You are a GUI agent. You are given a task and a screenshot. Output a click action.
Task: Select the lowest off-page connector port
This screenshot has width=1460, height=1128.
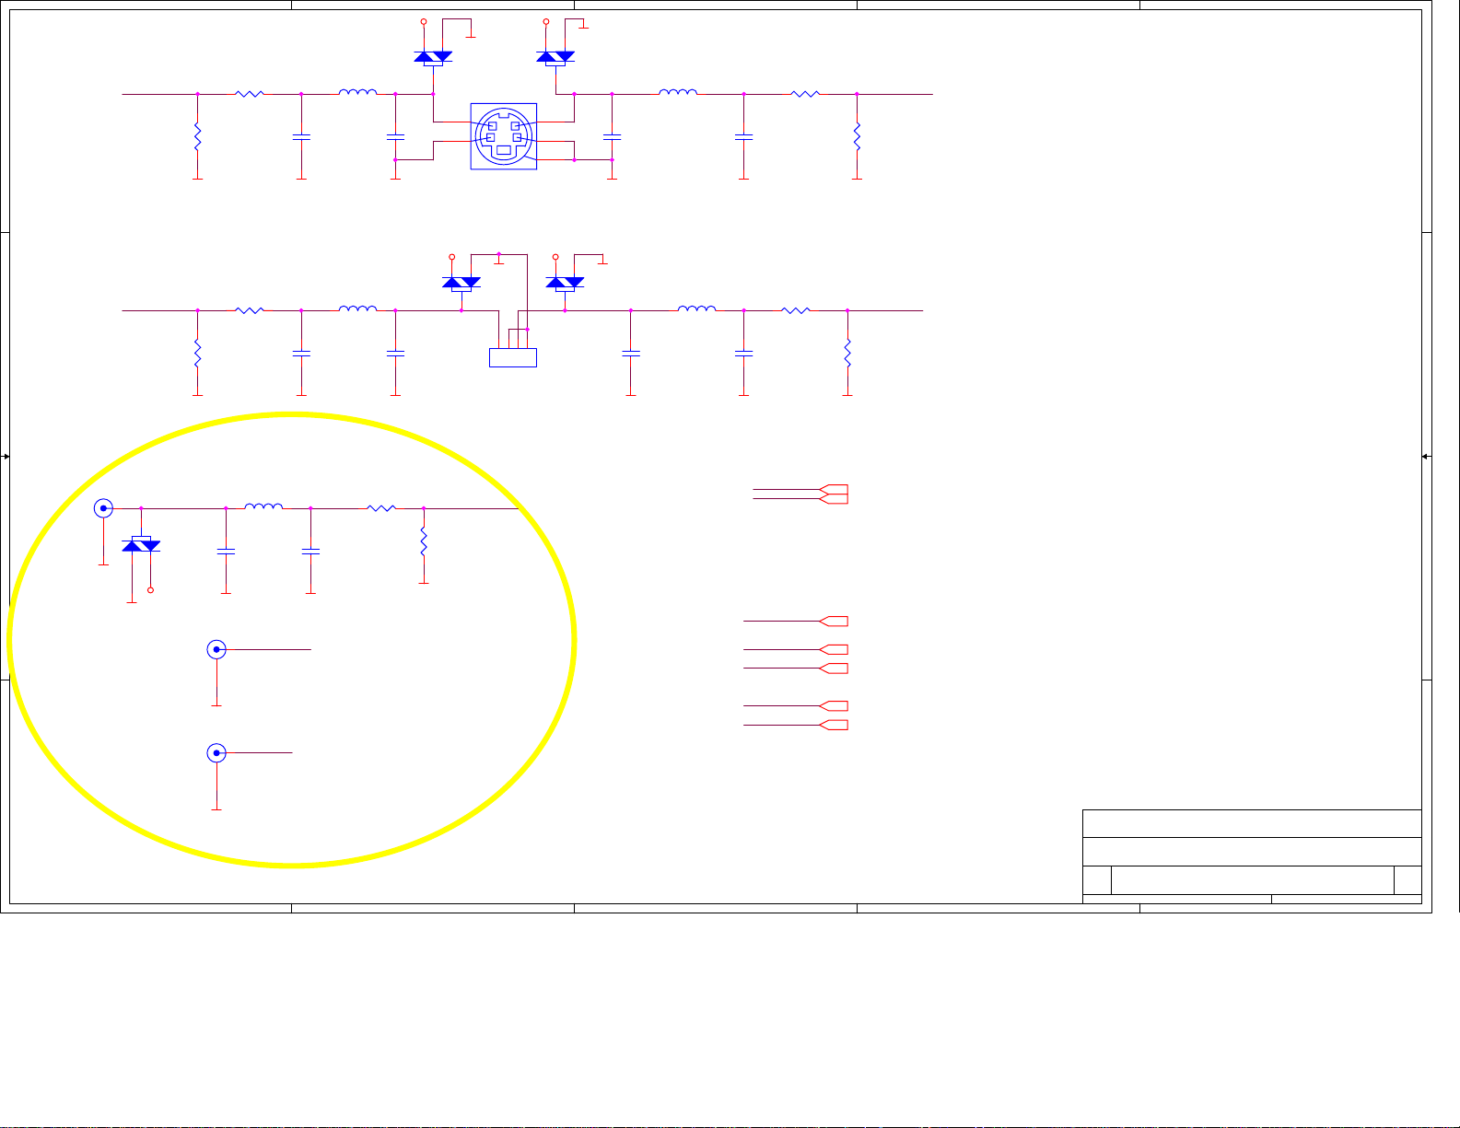(833, 725)
